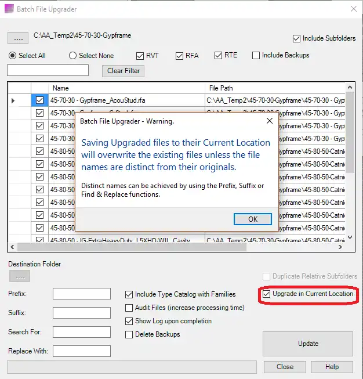Uncheck the RTE file type checkbox

pyautogui.click(x=219, y=56)
